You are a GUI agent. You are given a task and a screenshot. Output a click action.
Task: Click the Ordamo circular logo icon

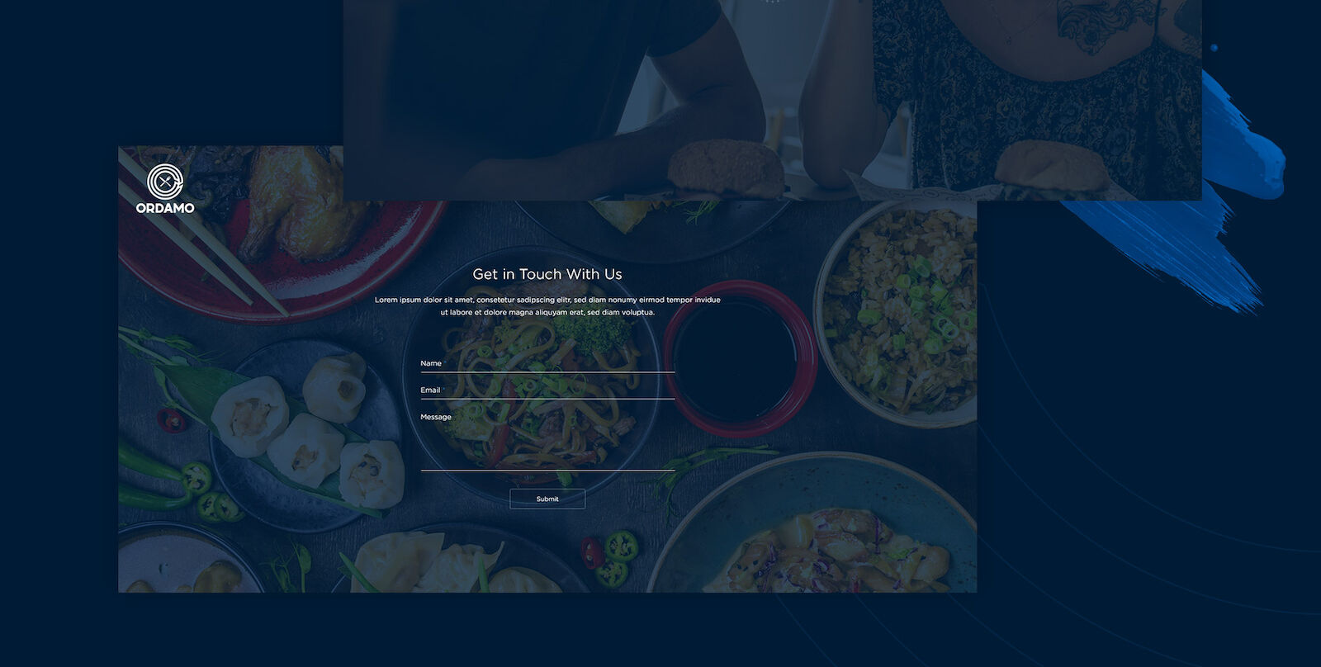tap(165, 182)
